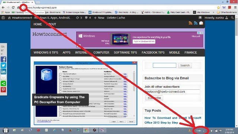Show hidden tray icons arrow
This screenshot has width=238, height=134.
[x=204, y=131]
